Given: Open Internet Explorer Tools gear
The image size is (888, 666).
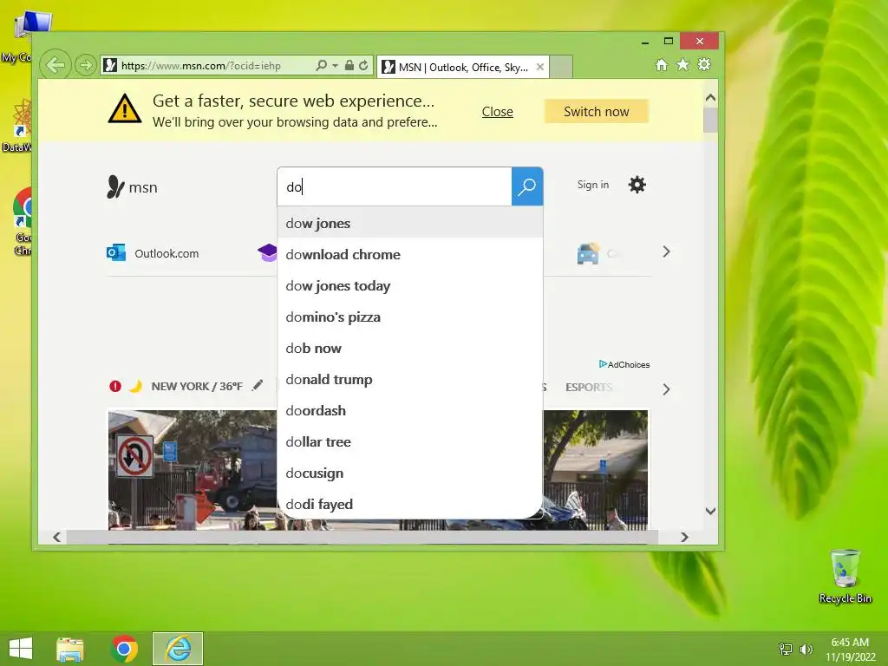Looking at the screenshot, I should pos(704,64).
